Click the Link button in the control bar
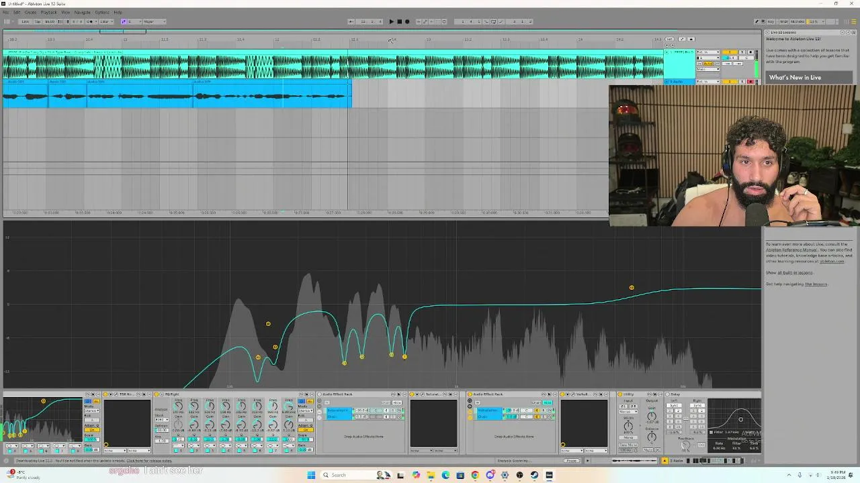Viewport: 860px width, 483px height. tap(25, 21)
